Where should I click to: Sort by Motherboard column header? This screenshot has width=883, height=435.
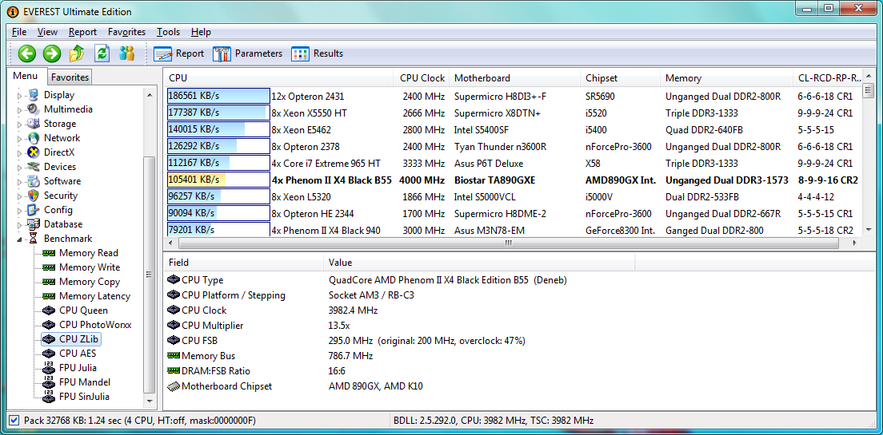(x=515, y=78)
